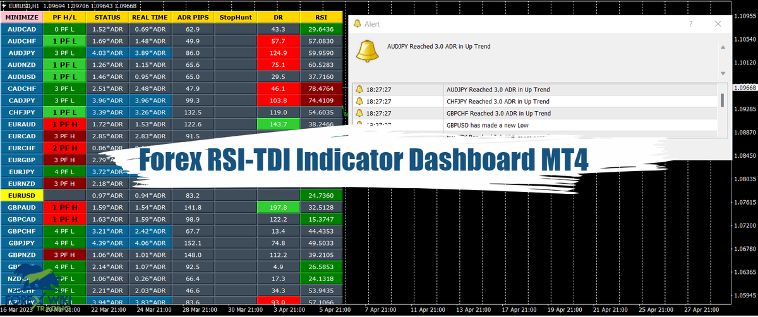Screen dimensions: 758x317
Task: Open the AUDCHF symbol button
Action: coord(21,41)
